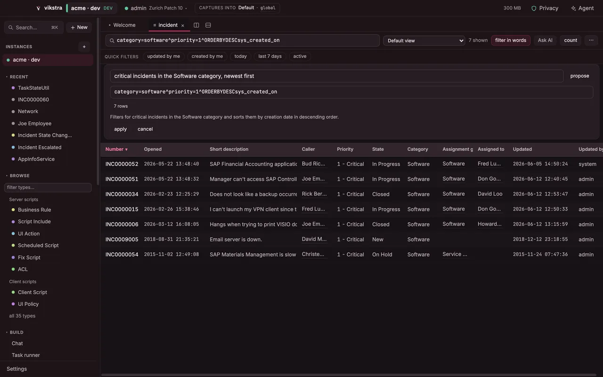The height and width of the screenshot is (377, 603).
Task: Open incident INC0009005 row
Action: pos(351,239)
